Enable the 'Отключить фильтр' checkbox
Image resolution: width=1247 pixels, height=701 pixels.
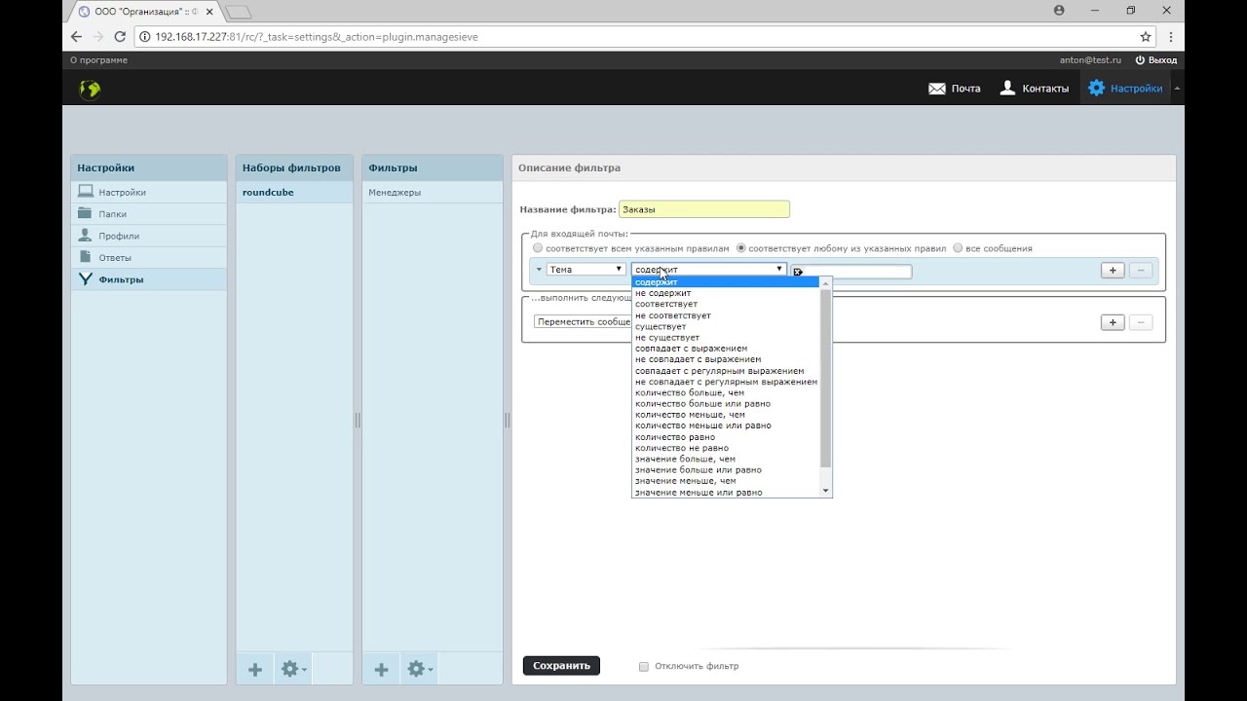(x=644, y=667)
